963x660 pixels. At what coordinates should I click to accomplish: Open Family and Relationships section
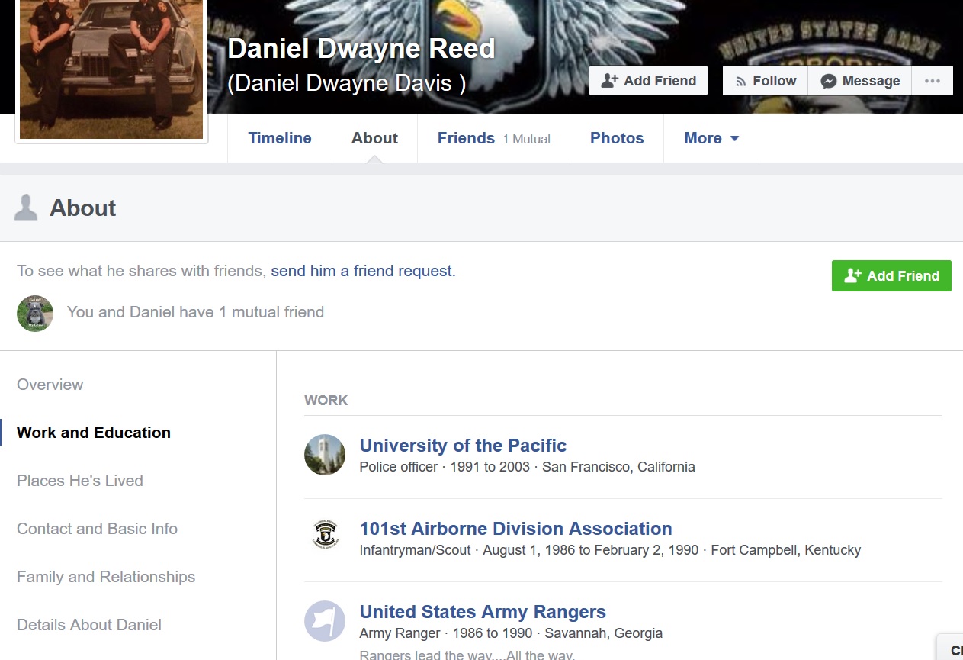[106, 577]
